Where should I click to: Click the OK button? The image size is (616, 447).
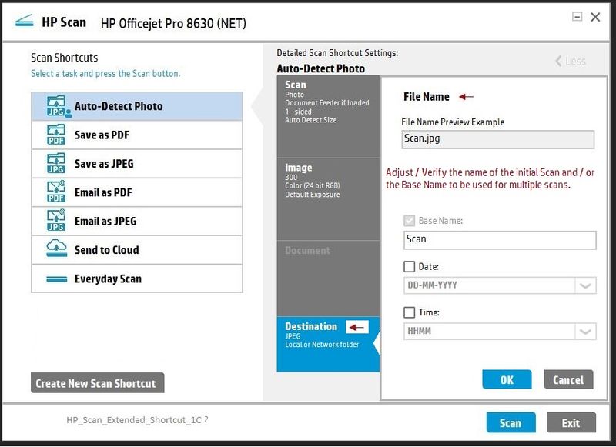pos(507,379)
